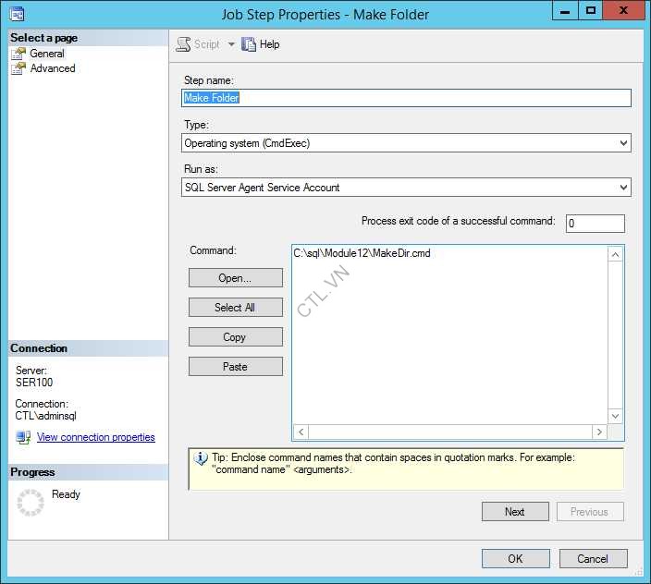Click the CTL\adminsql connection text
The image size is (651, 584).
[x=45, y=416]
